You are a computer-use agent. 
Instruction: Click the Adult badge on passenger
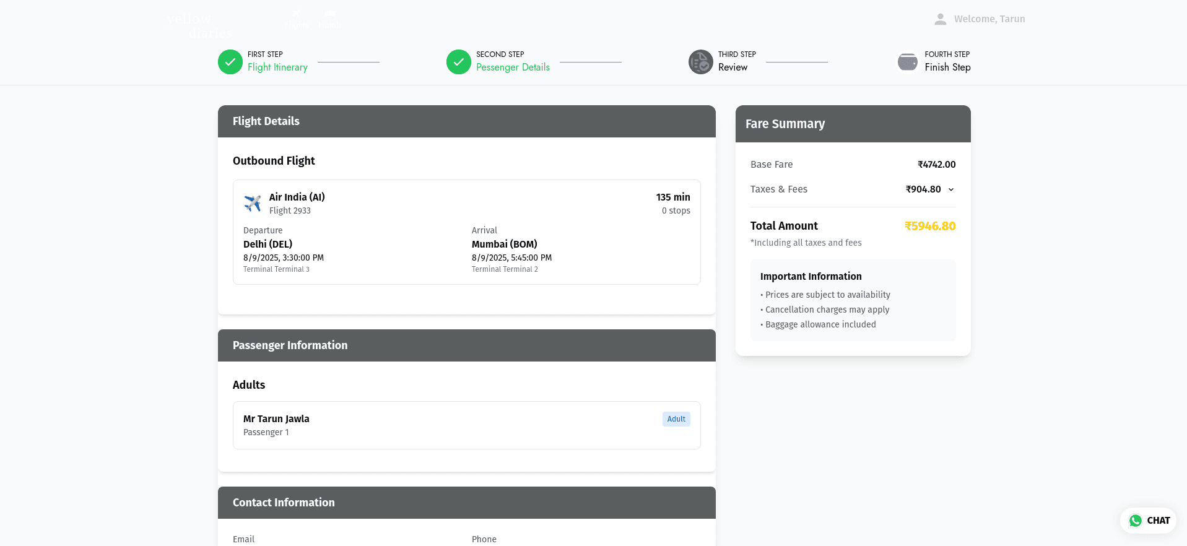[676, 419]
